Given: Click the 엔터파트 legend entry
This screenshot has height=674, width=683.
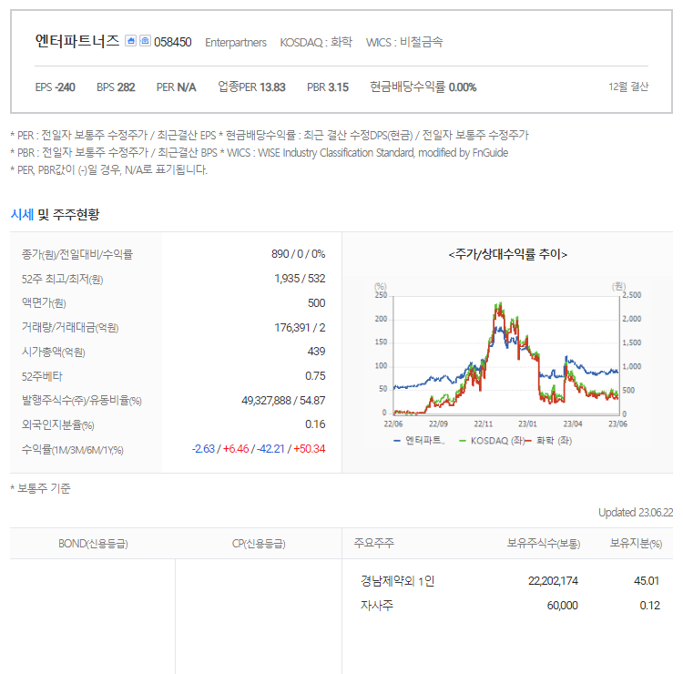Looking at the screenshot, I should pos(419,441).
